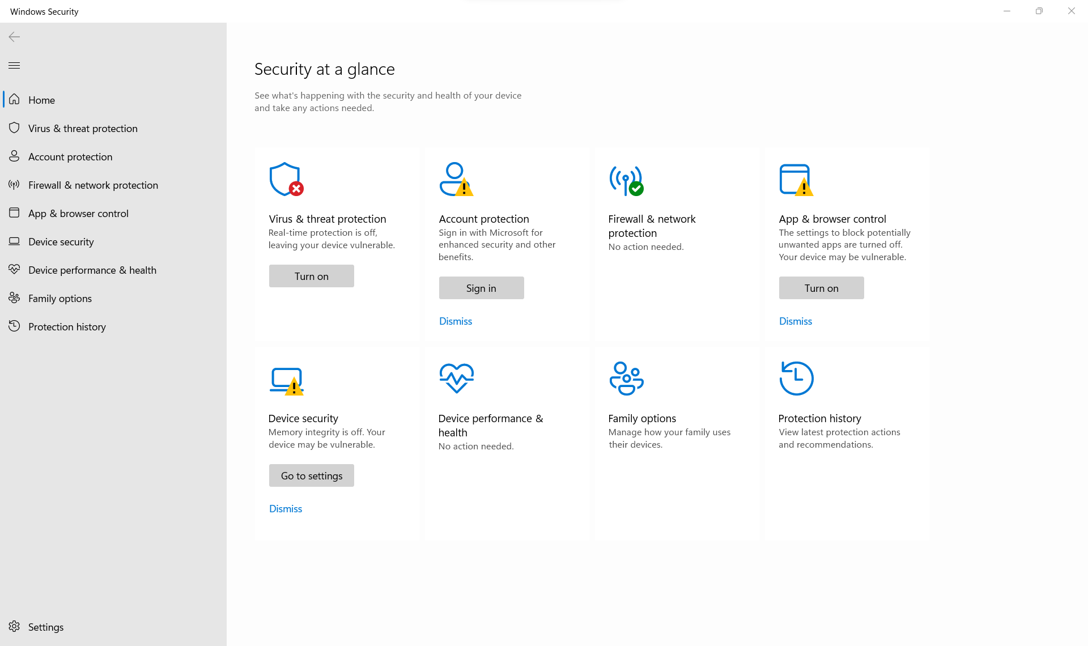This screenshot has height=646, width=1088.
Task: Click the clock icon for Protection history in sidebar
Action: click(14, 326)
